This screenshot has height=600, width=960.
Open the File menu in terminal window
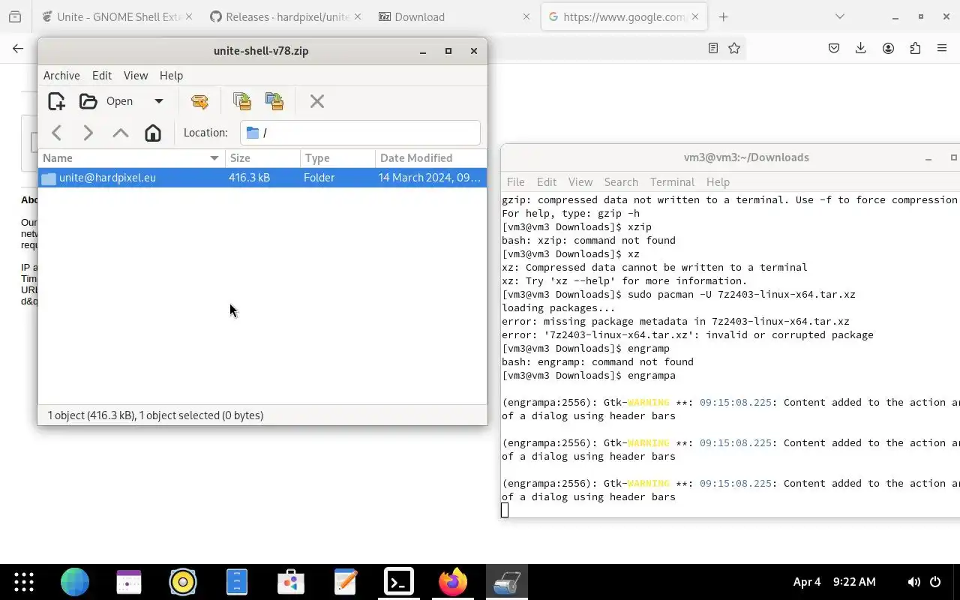516,182
